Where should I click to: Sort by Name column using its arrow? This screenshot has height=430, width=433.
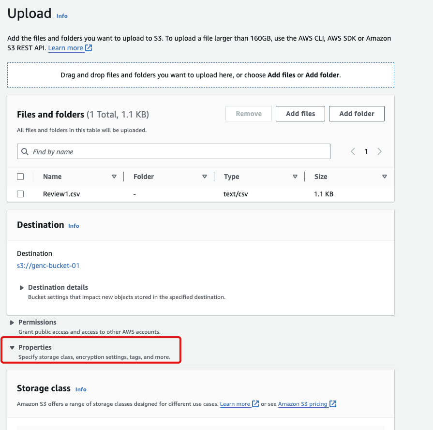pos(114,177)
